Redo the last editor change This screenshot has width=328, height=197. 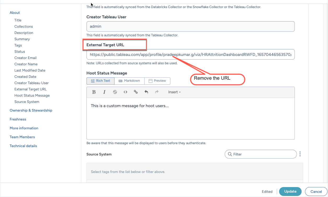[157, 92]
